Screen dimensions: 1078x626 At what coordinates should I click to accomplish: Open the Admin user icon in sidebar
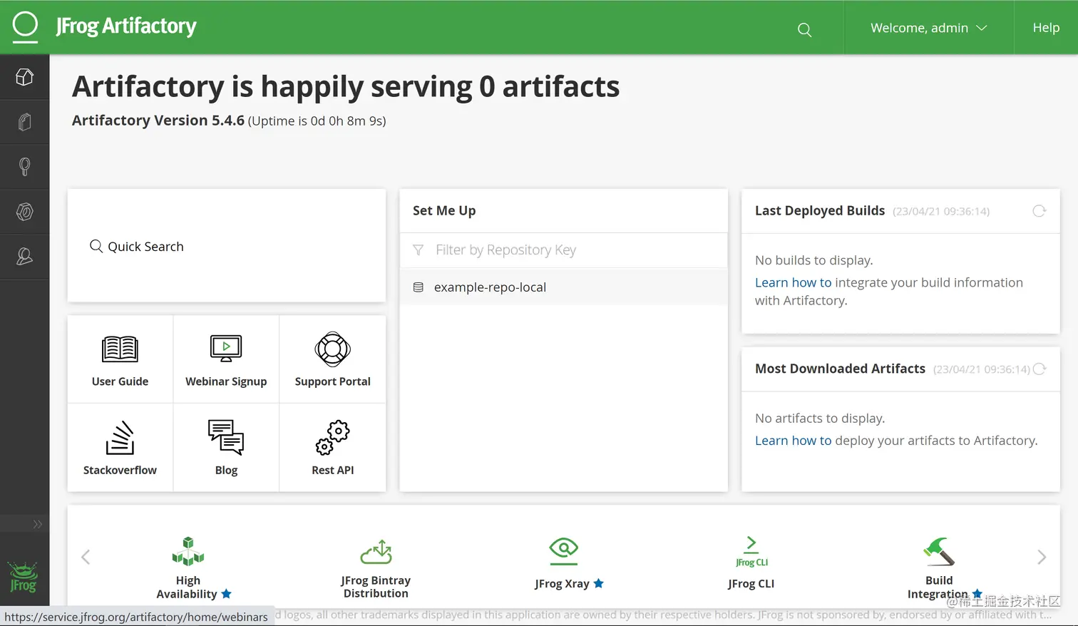coord(24,257)
